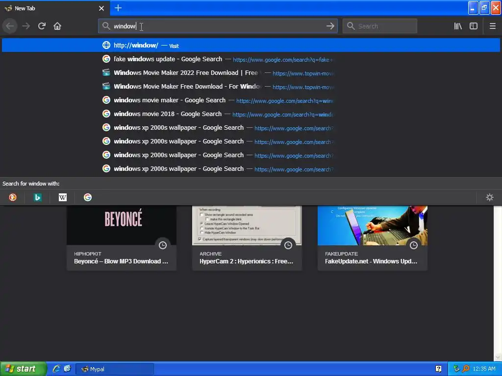This screenshot has width=502, height=376.
Task: Click the history clock icon on HyperCam tile
Action: (x=288, y=245)
